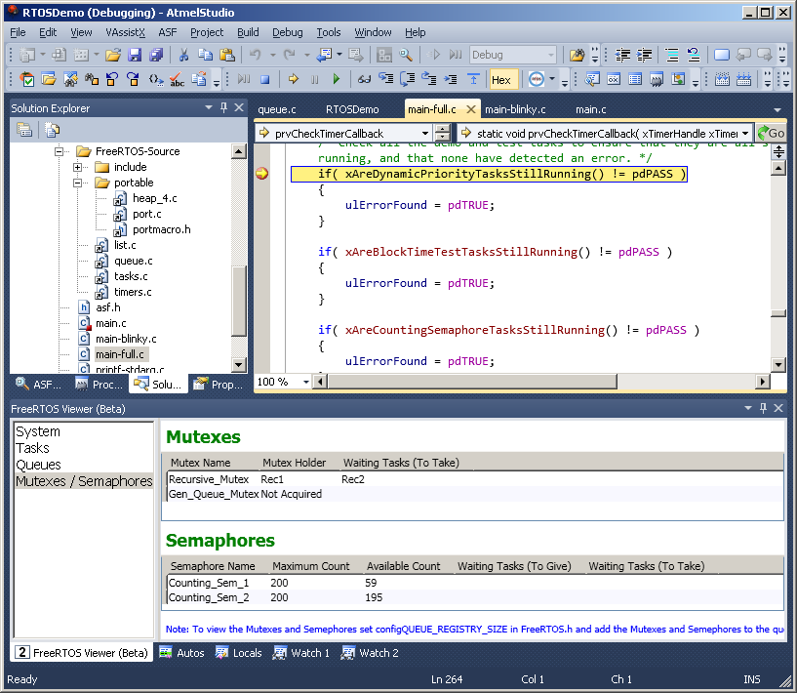Click the Step Over icon
Image resolution: width=797 pixels, height=693 pixels.
(x=408, y=79)
